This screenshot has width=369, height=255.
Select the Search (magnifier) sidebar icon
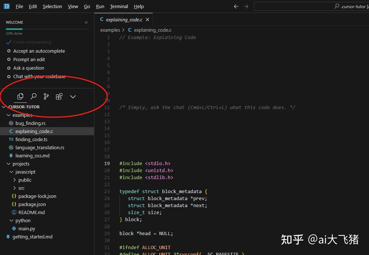click(33, 96)
